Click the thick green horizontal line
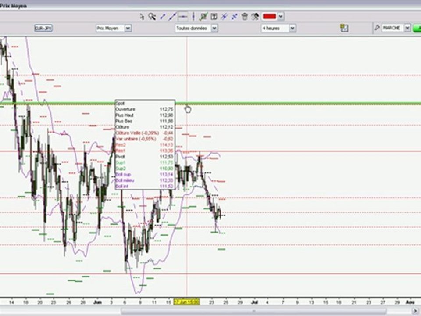This screenshot has height=316, width=421. [210, 104]
